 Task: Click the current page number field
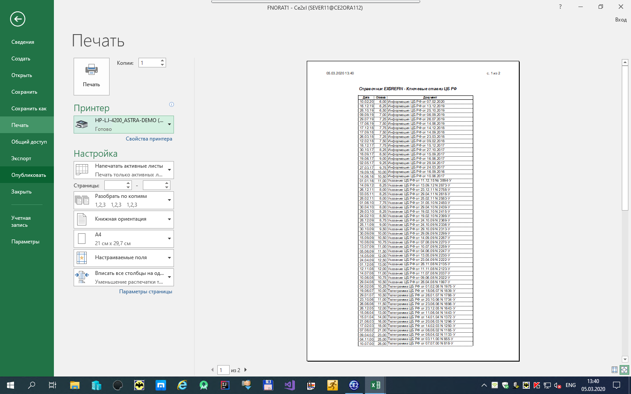pos(223,370)
